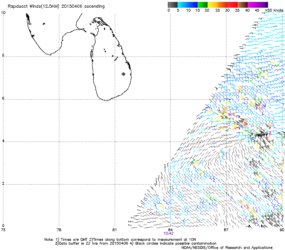Click longitude label 78 on bottom axis
Viewport: 285px width, 250px height.
point(59,230)
